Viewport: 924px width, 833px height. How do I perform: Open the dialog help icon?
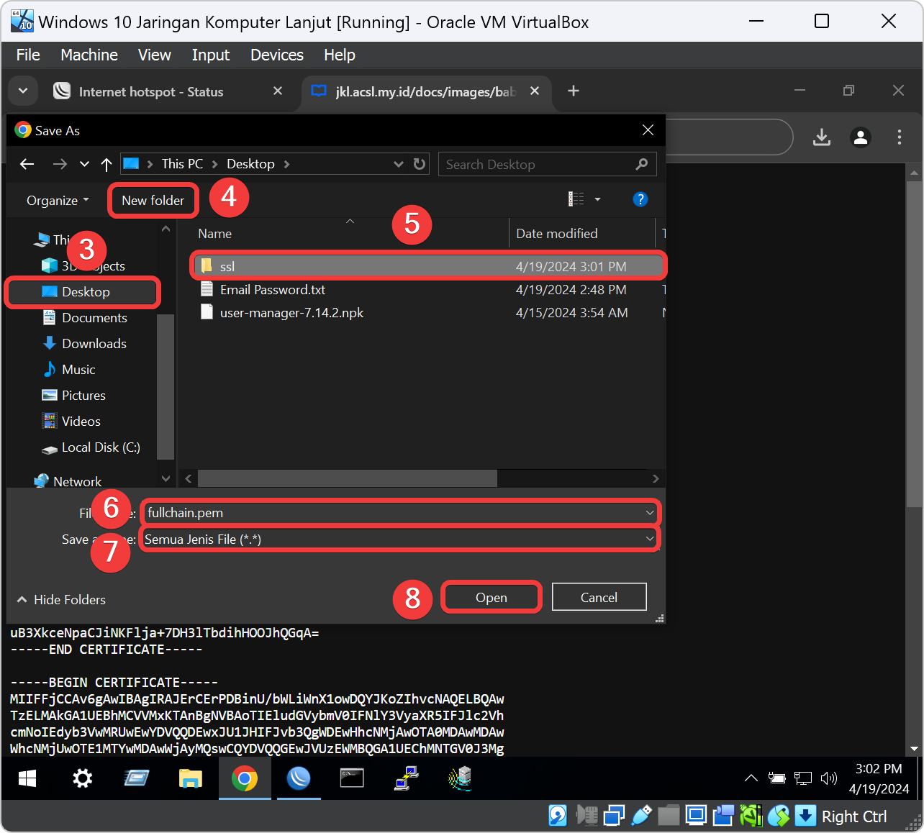point(640,199)
